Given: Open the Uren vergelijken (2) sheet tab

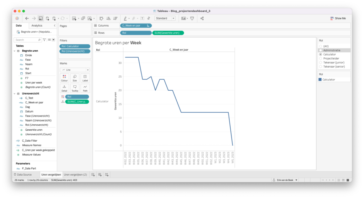Looking at the screenshot, I should (x=75, y=175).
